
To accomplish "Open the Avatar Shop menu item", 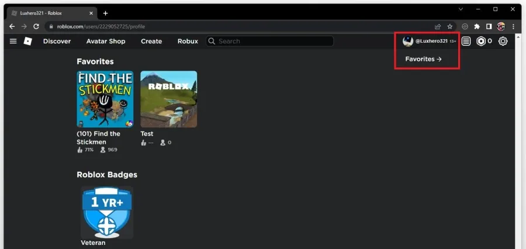I will (x=106, y=41).
